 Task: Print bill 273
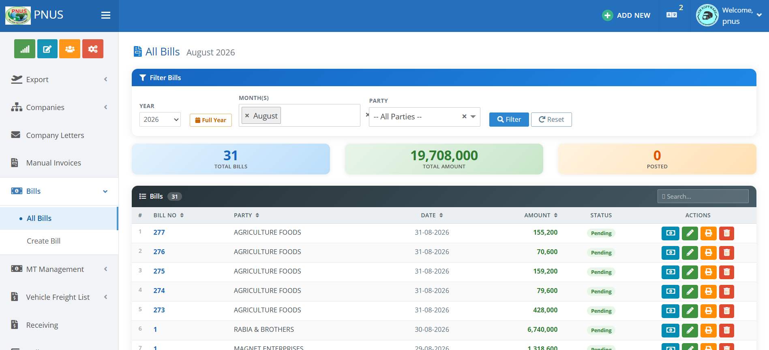[709, 311]
